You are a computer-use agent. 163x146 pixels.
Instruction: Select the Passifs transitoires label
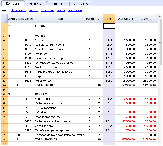tap(47, 117)
